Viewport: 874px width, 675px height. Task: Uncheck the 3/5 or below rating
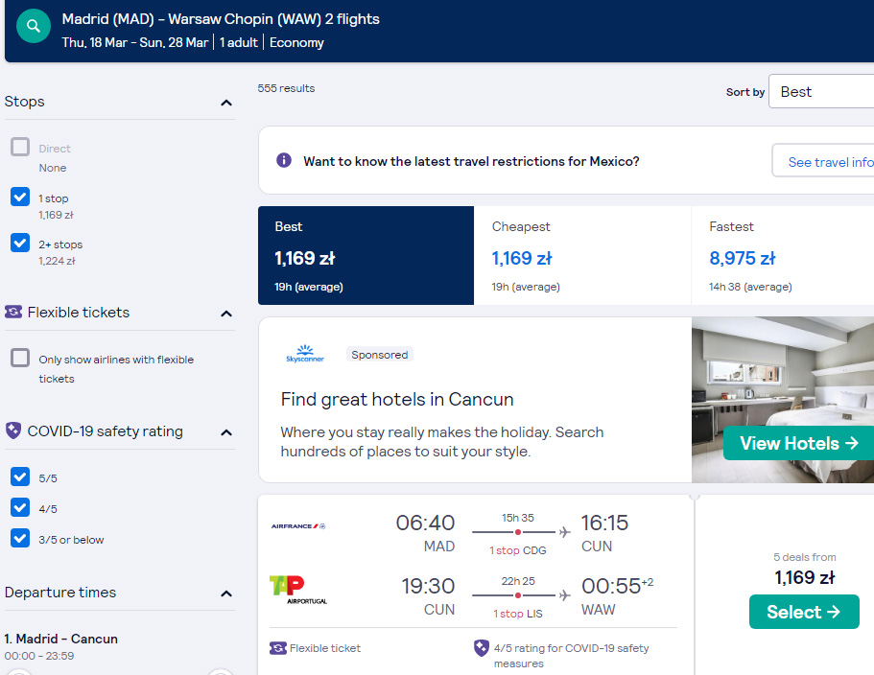[x=20, y=538]
